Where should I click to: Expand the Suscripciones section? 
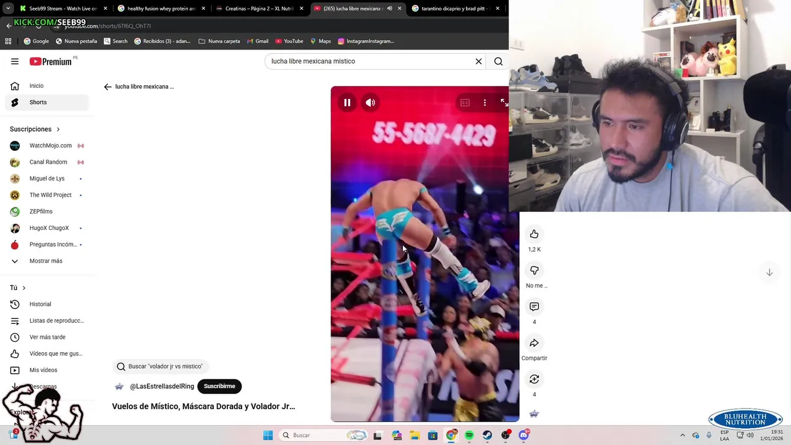click(x=35, y=129)
